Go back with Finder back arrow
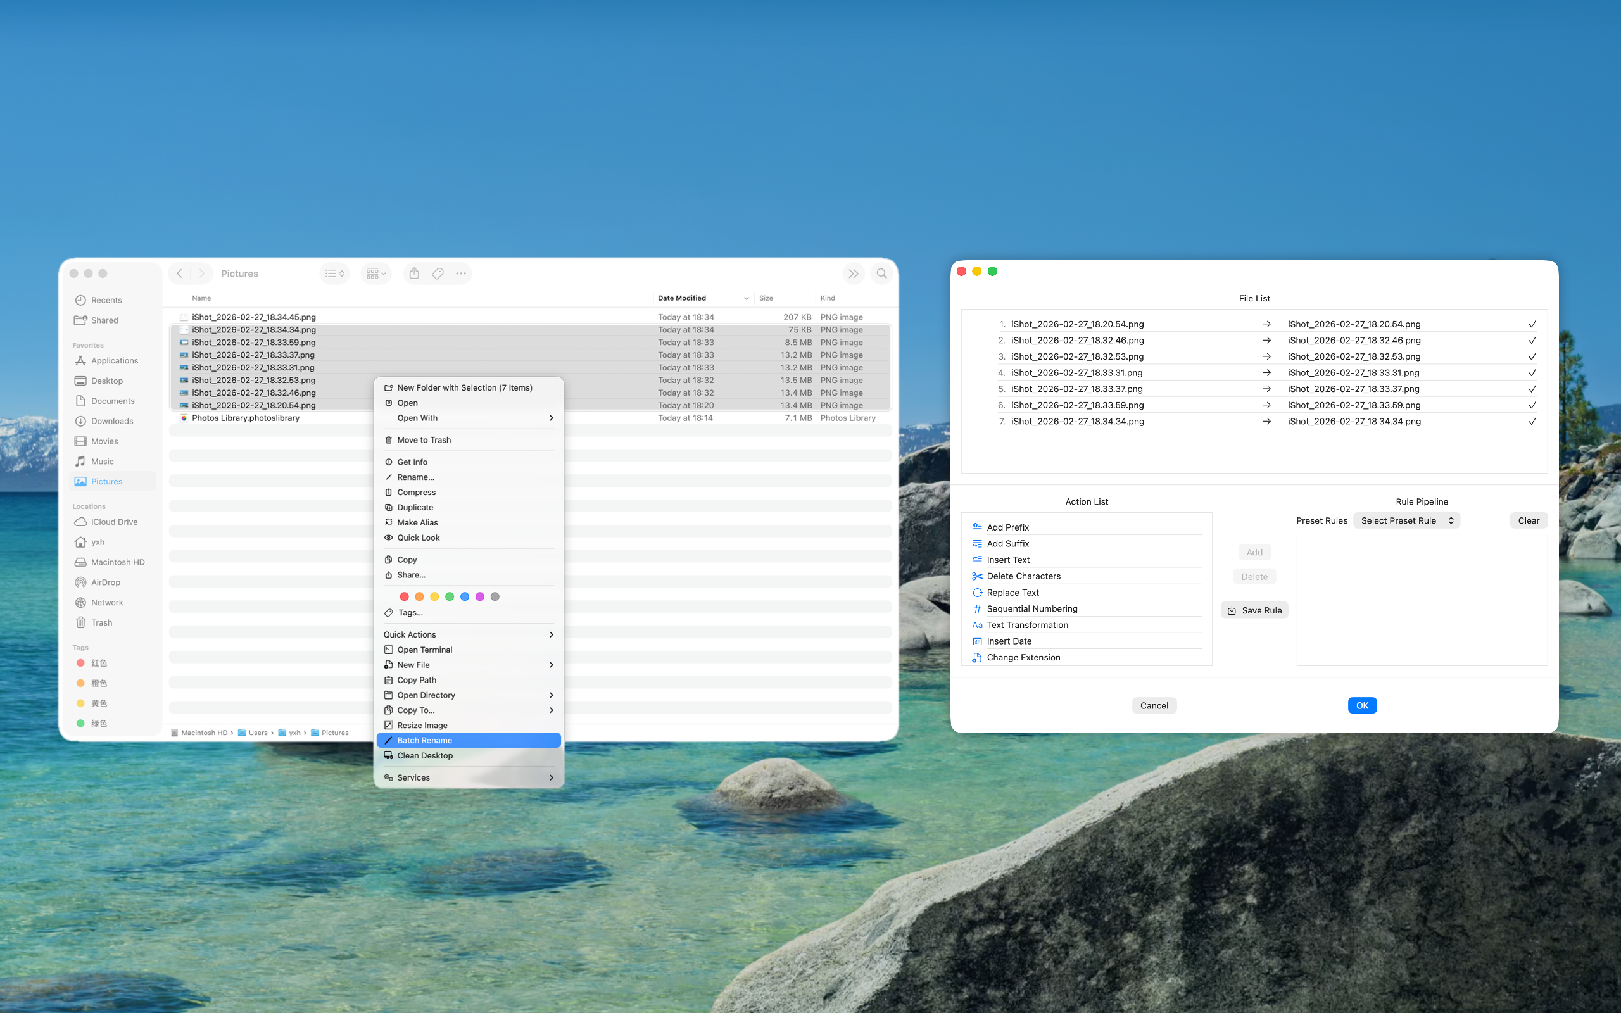Screen dimensions: 1621x1013 pos(180,274)
